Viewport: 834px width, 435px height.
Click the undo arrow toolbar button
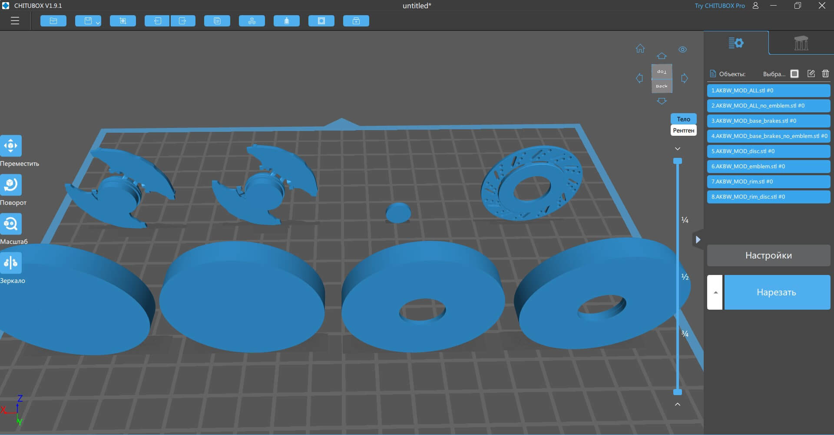157,21
